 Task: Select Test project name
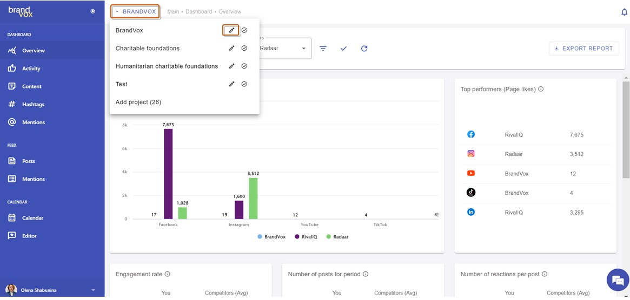[121, 84]
